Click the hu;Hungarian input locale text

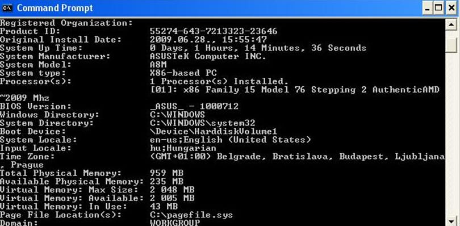pos(183,148)
